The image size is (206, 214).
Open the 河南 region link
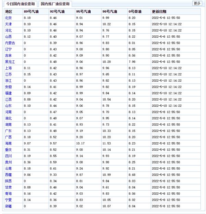point(8,112)
